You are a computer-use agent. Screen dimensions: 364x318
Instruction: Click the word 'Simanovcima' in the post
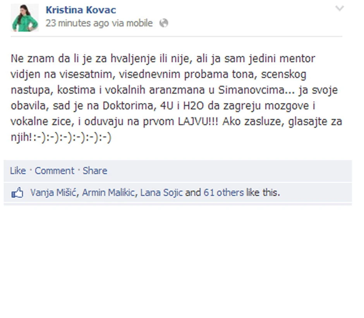point(251,90)
